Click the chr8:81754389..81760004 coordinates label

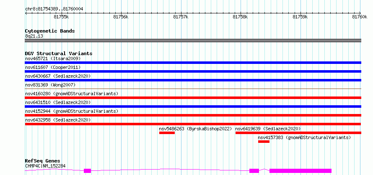54,9
